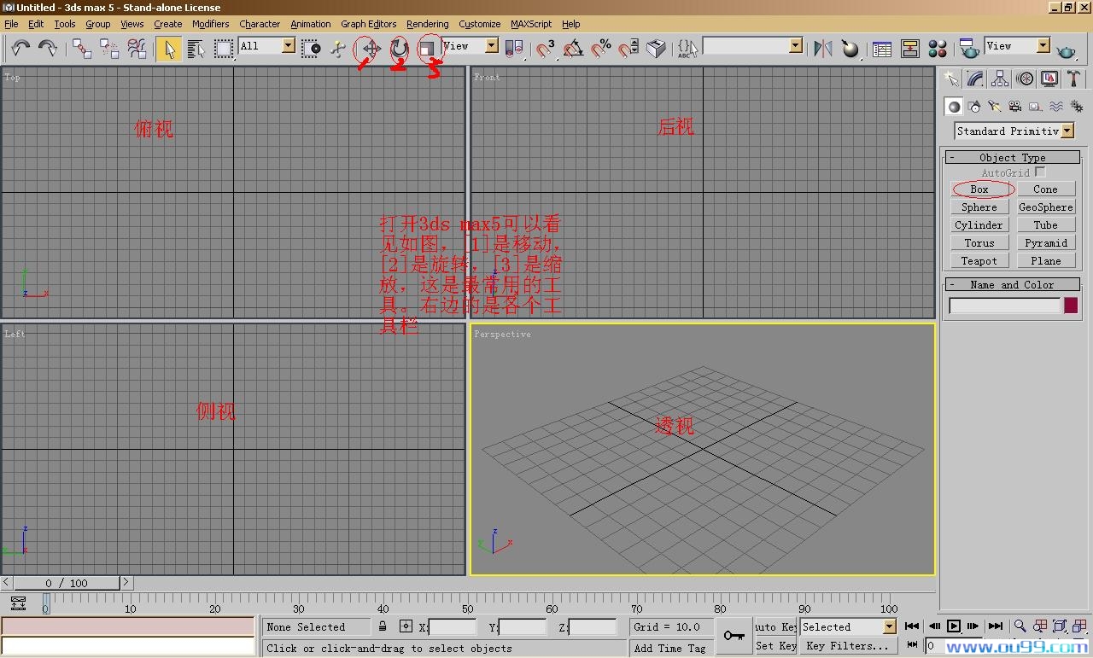Open the Render Scene teapot dialog
The height and width of the screenshot is (658, 1093).
(968, 48)
